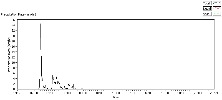Edit the 23:59 axis end value
This screenshot has width=222, height=100.
pos(214,93)
